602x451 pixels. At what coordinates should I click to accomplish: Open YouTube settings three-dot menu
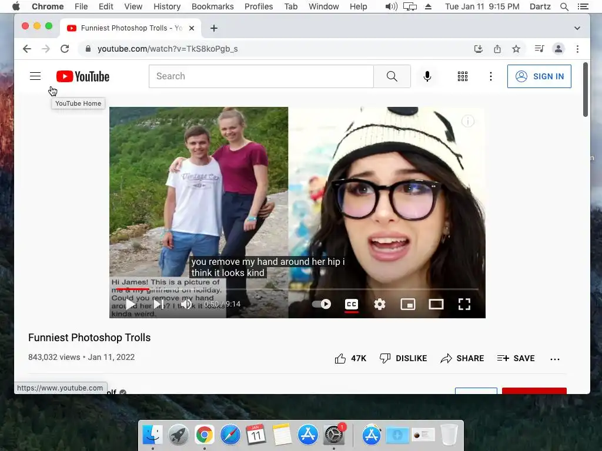point(491,76)
